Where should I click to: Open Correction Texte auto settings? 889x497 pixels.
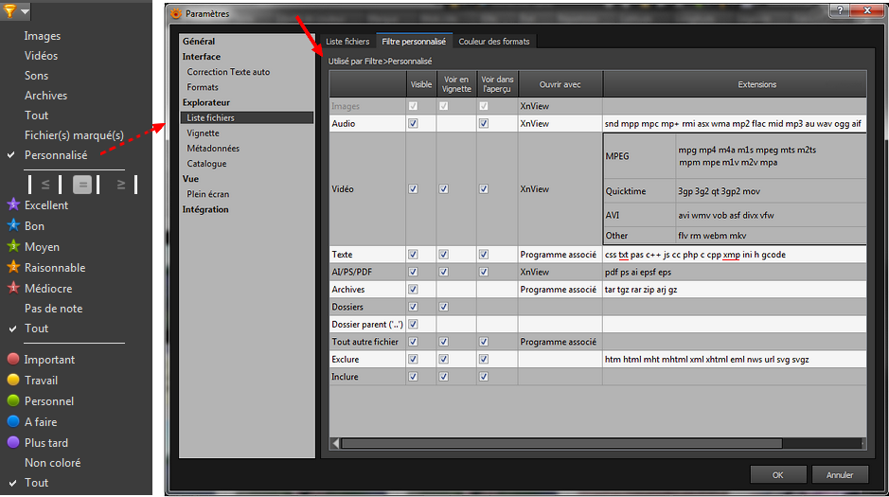(228, 72)
